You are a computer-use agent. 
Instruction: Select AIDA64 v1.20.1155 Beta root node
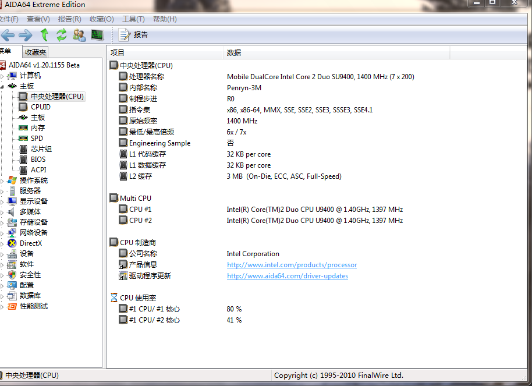tap(44, 65)
